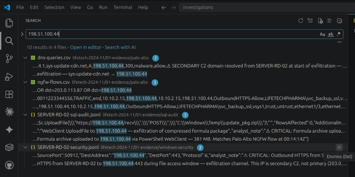This screenshot has height=177, width=355.
Task: Click the 10 results in 4 files text
Action: [46, 47]
